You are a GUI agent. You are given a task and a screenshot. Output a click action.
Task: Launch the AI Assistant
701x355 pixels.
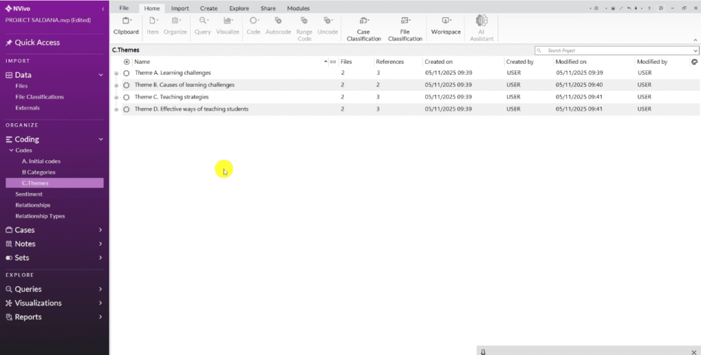481,21
